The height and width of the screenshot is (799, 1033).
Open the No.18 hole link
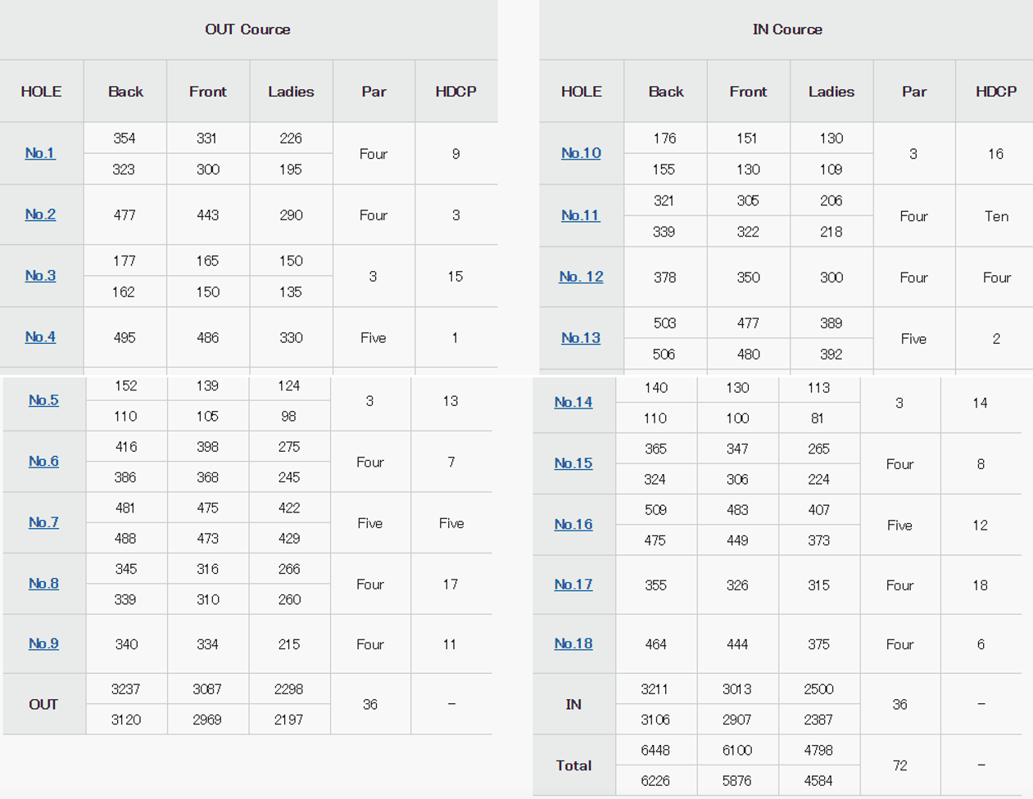tap(573, 643)
